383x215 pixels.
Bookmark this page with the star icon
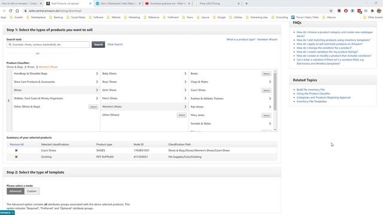click(x=331, y=11)
